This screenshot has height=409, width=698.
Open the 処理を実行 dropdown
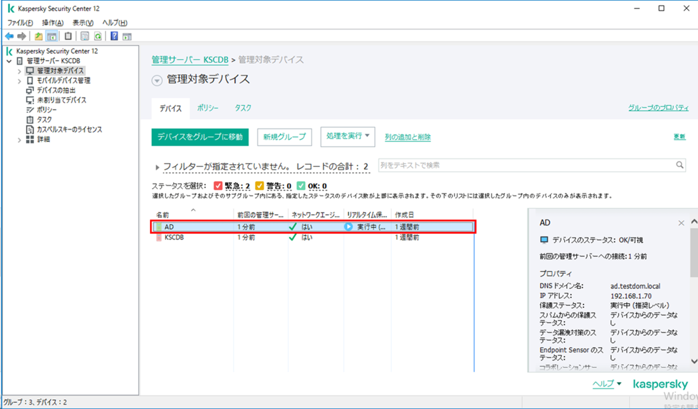[348, 136]
